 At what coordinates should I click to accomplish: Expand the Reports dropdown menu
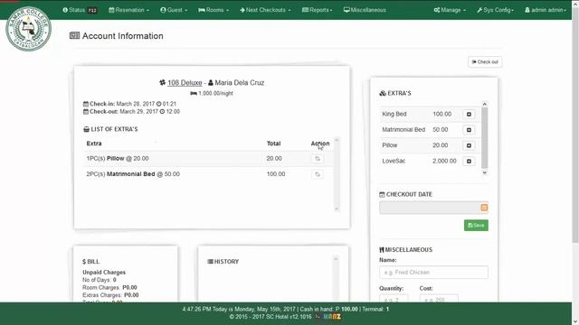click(x=318, y=10)
